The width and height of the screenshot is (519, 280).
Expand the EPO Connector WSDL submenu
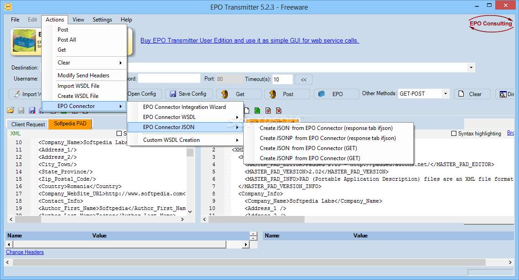(185, 117)
